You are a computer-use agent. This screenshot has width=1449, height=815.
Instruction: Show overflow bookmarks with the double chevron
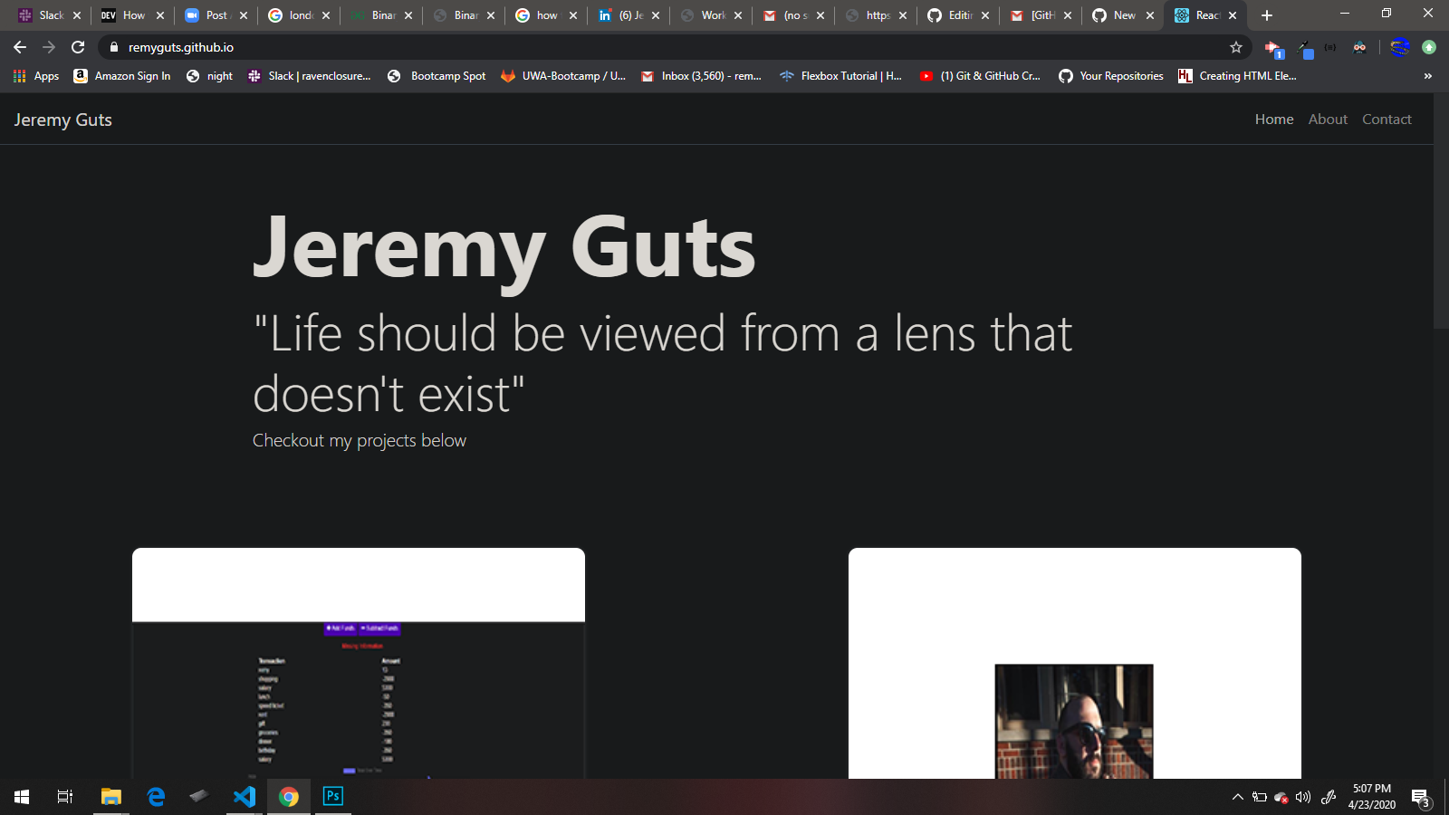pyautogui.click(x=1429, y=76)
